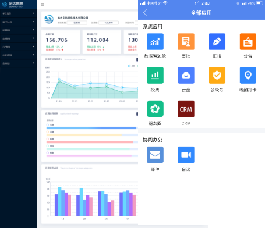This screenshot has width=265, height=228.
Task: Expand the last sidebar menu dropdown arrow
Action: coord(33,63)
